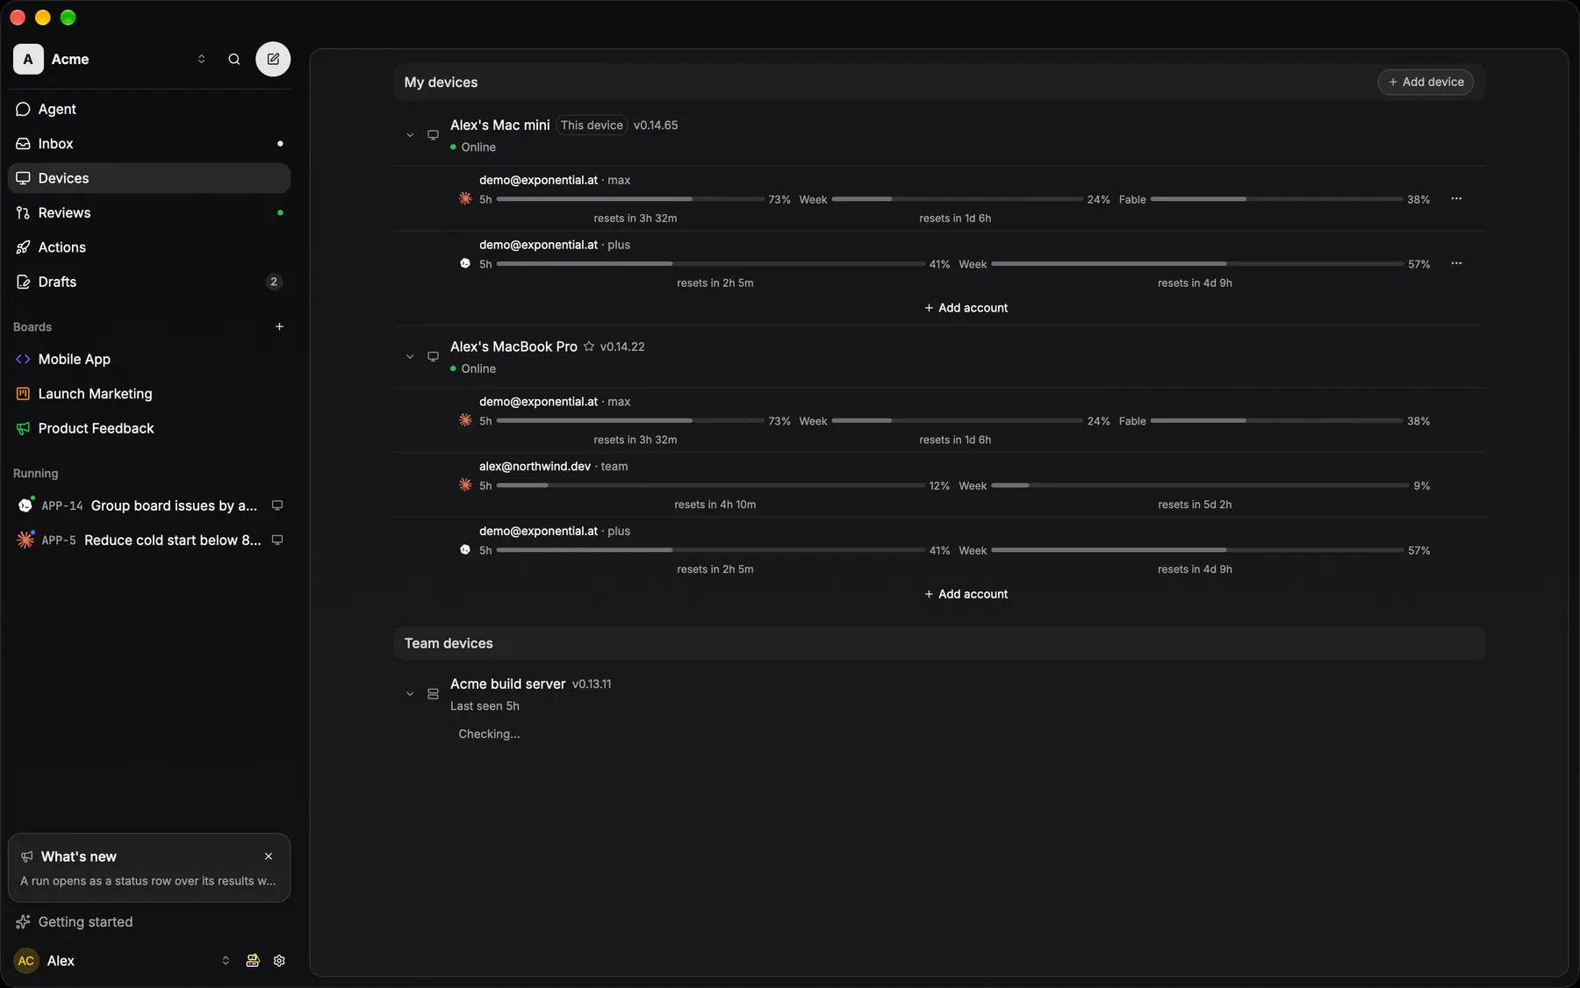Open Drafts with 2 items

(149, 282)
